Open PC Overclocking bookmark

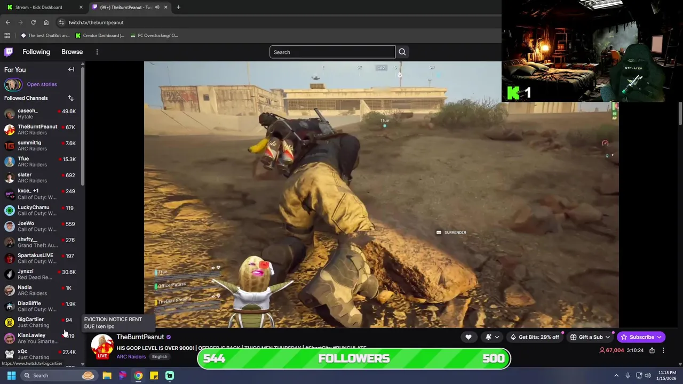click(154, 36)
